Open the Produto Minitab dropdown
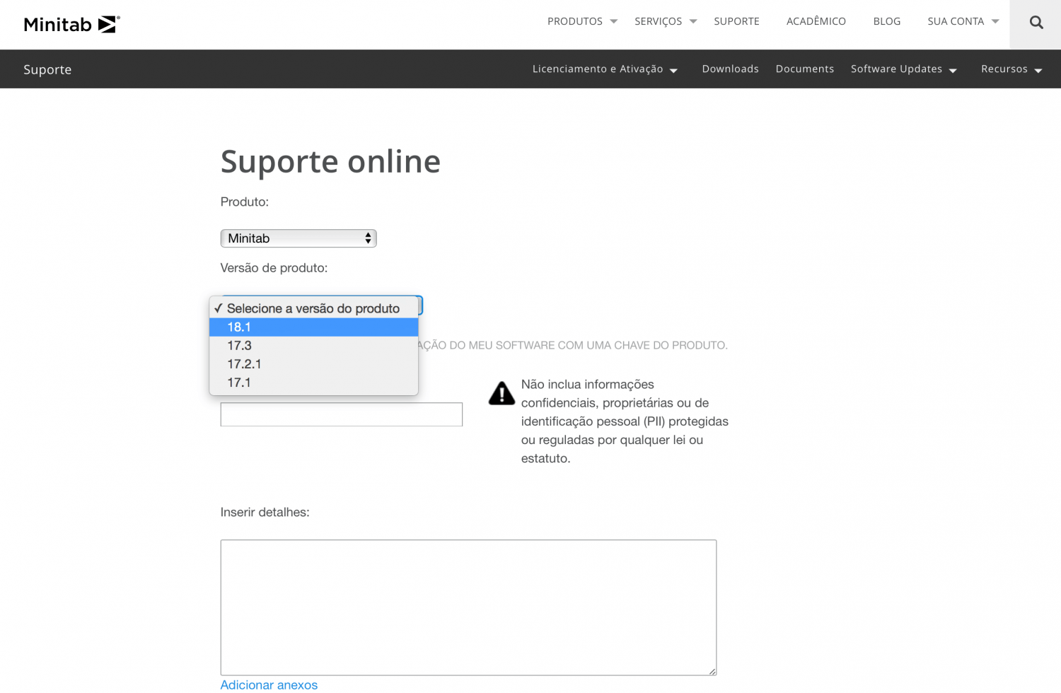This screenshot has width=1061, height=693. [x=298, y=238]
